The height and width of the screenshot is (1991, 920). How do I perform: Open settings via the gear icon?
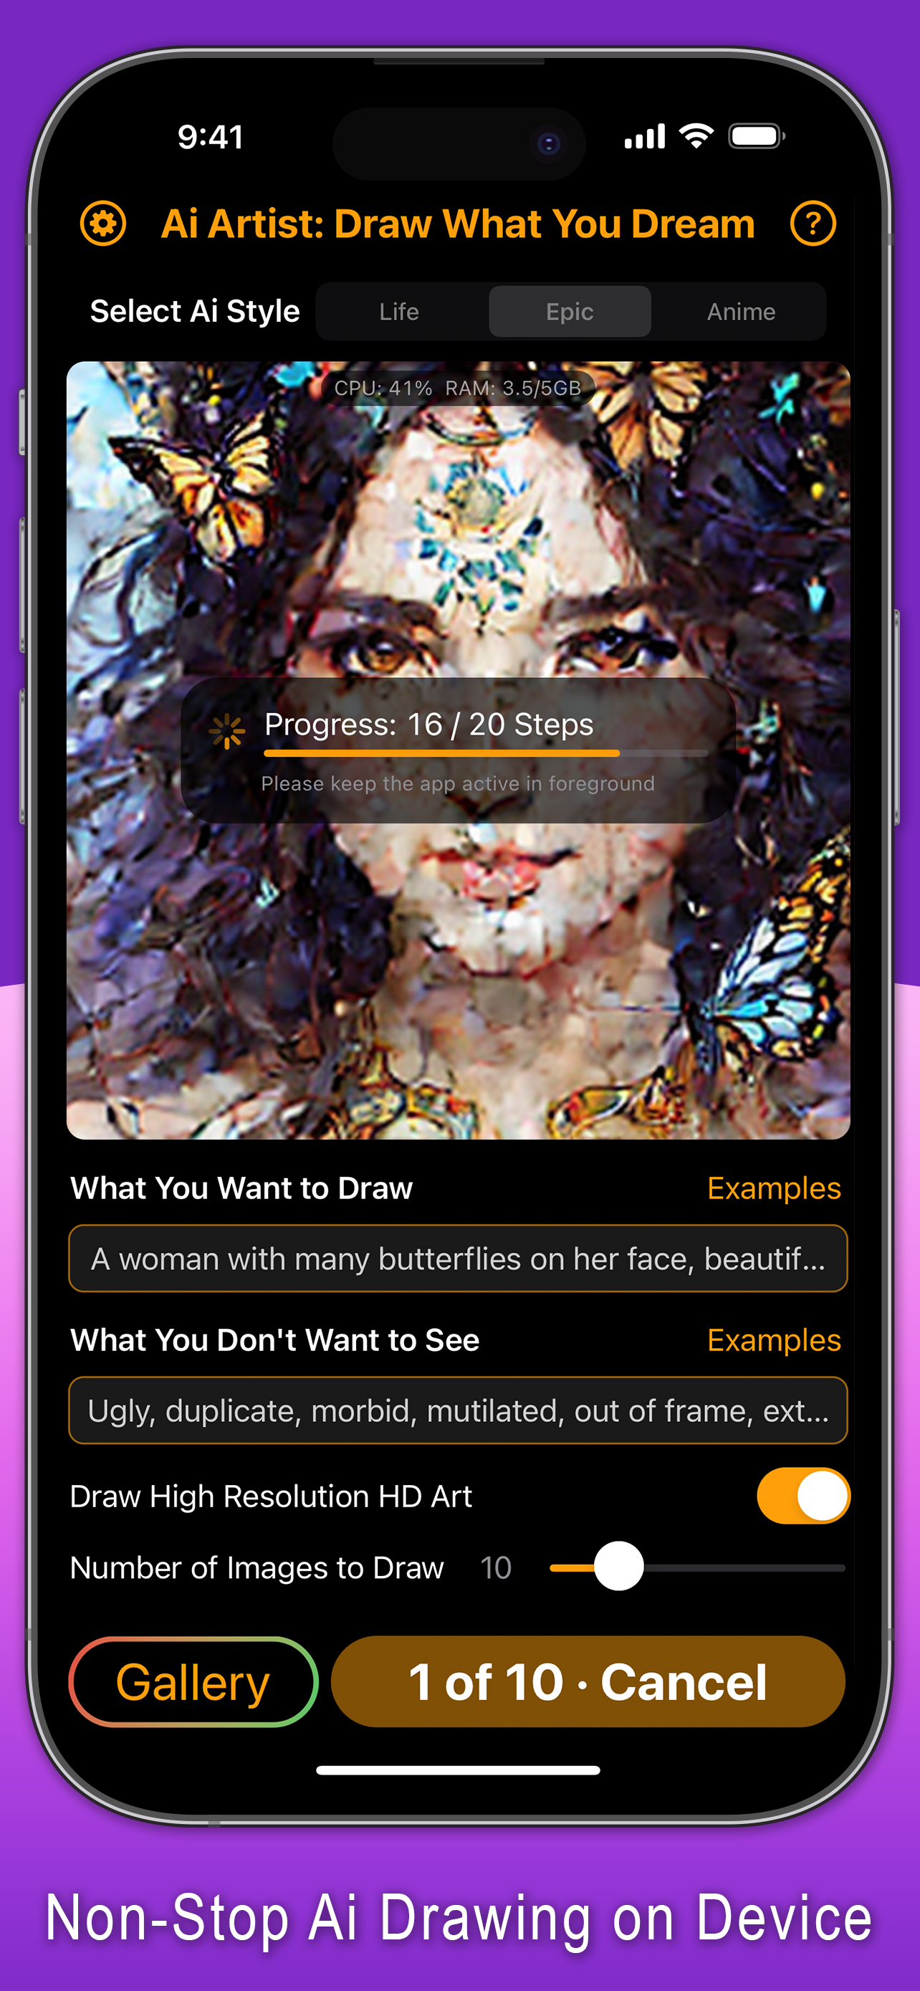[102, 224]
